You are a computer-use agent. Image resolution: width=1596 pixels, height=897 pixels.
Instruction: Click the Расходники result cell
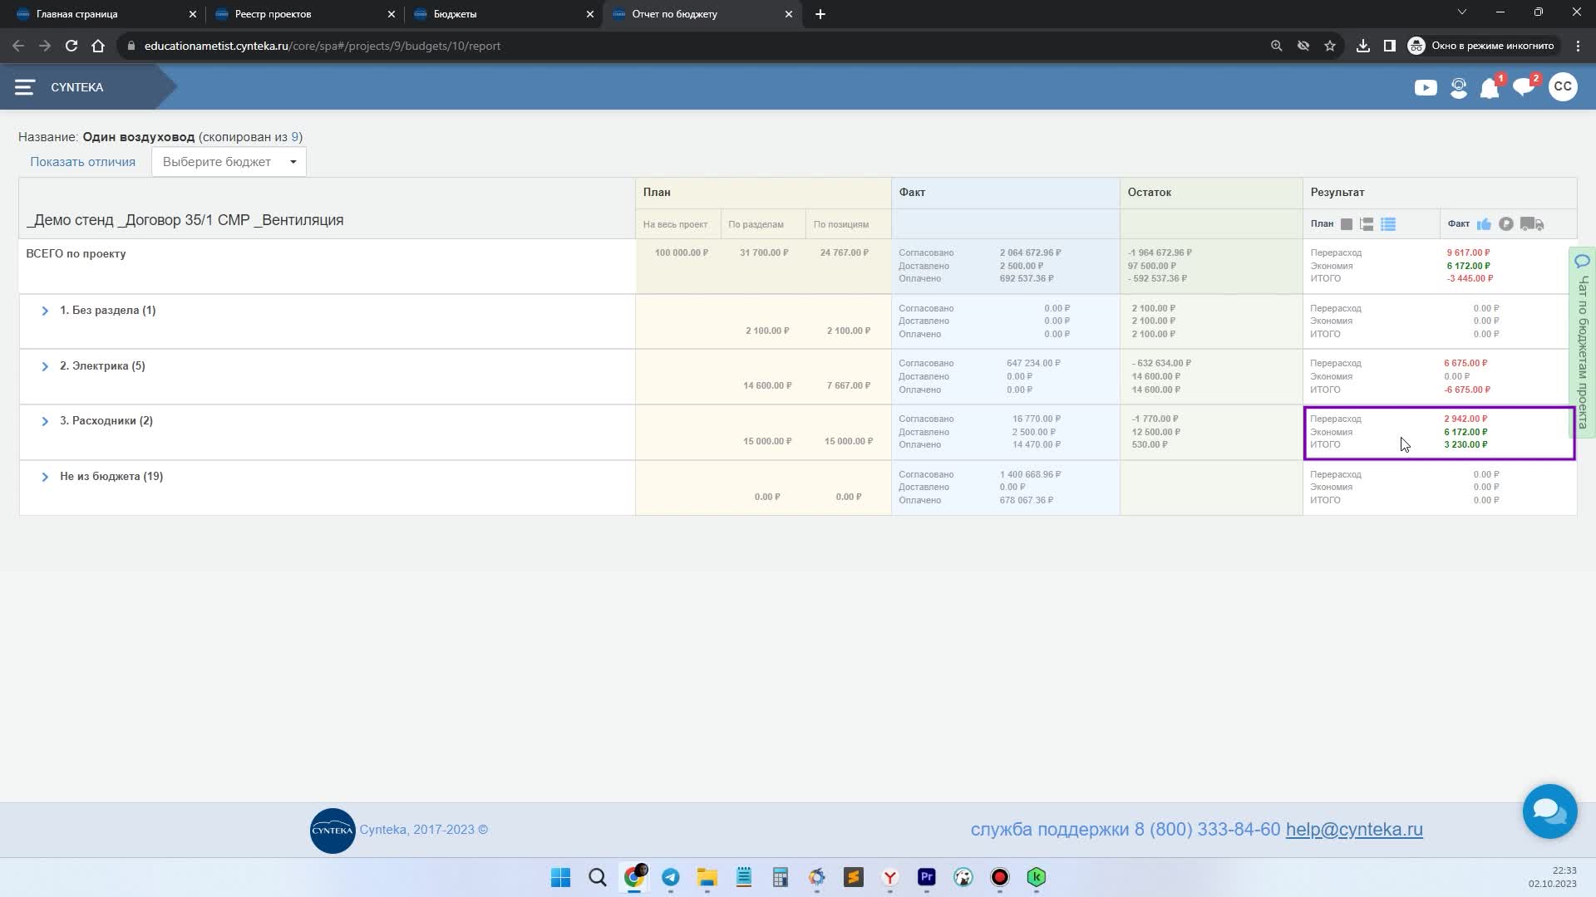pos(1440,432)
